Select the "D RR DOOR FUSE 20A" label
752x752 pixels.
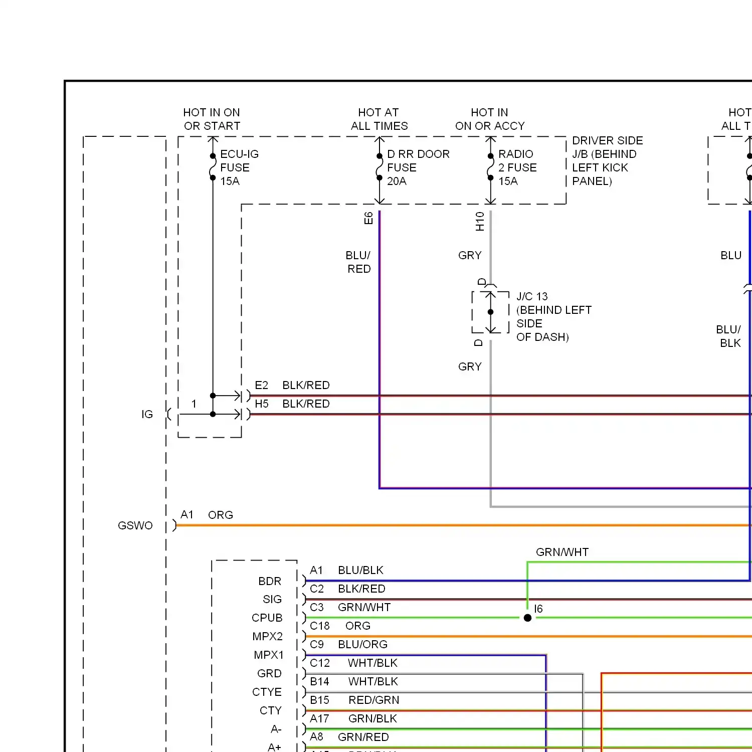click(418, 167)
